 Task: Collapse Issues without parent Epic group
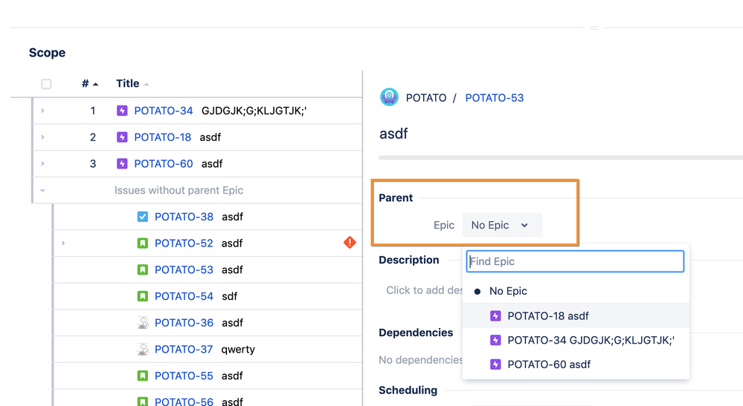click(x=42, y=190)
